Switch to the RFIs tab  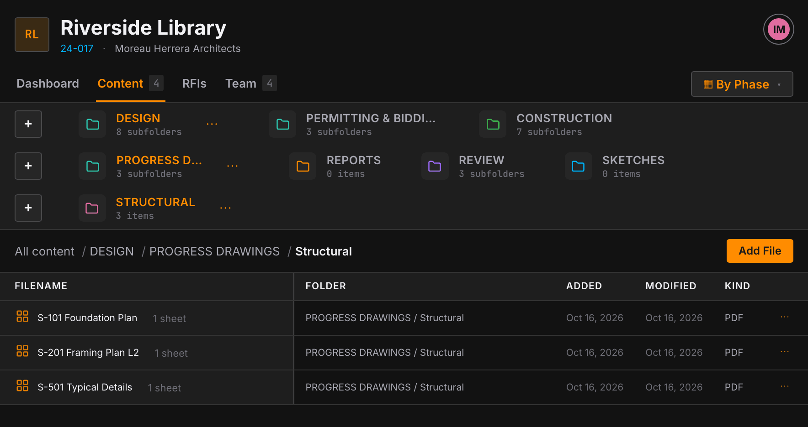click(x=194, y=83)
